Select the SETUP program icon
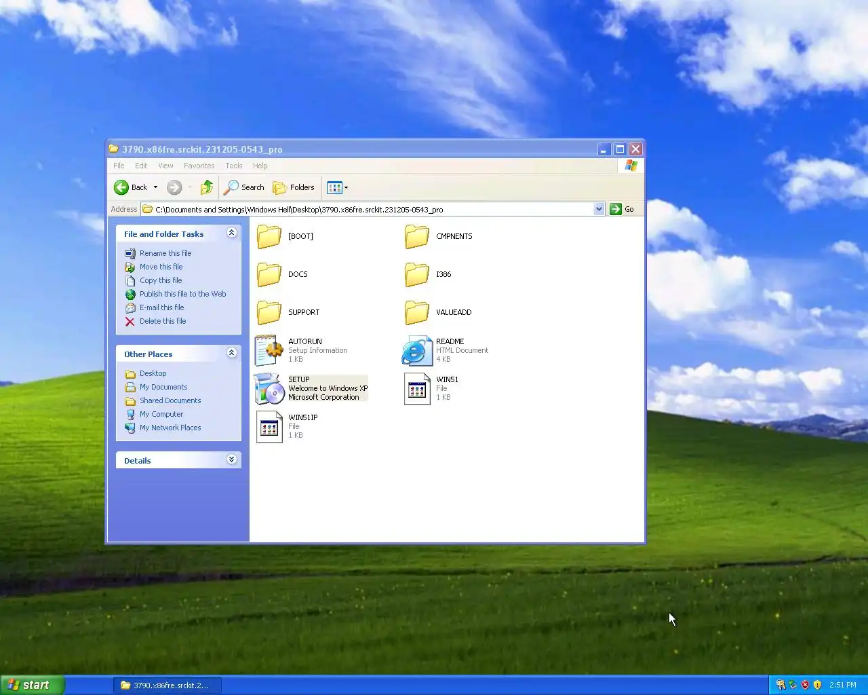 [x=269, y=388]
